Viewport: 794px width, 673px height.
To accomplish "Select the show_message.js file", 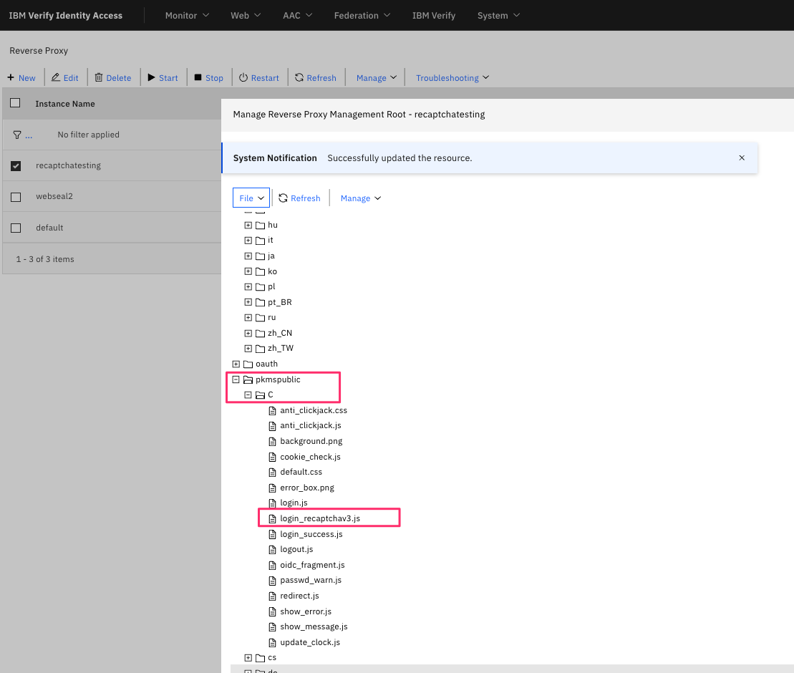I will [314, 627].
